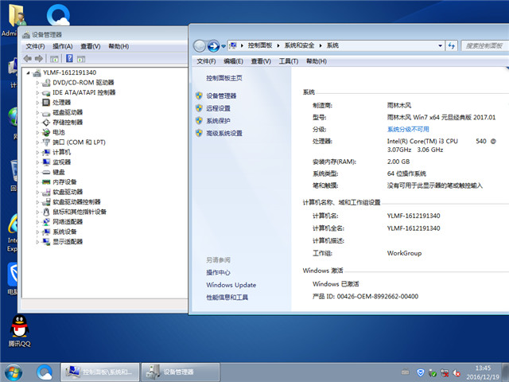
Task: Click the muted volume tray icon
Action: (457, 372)
